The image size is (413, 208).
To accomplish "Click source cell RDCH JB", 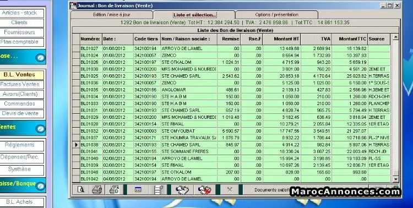I will [x=379, y=152].
